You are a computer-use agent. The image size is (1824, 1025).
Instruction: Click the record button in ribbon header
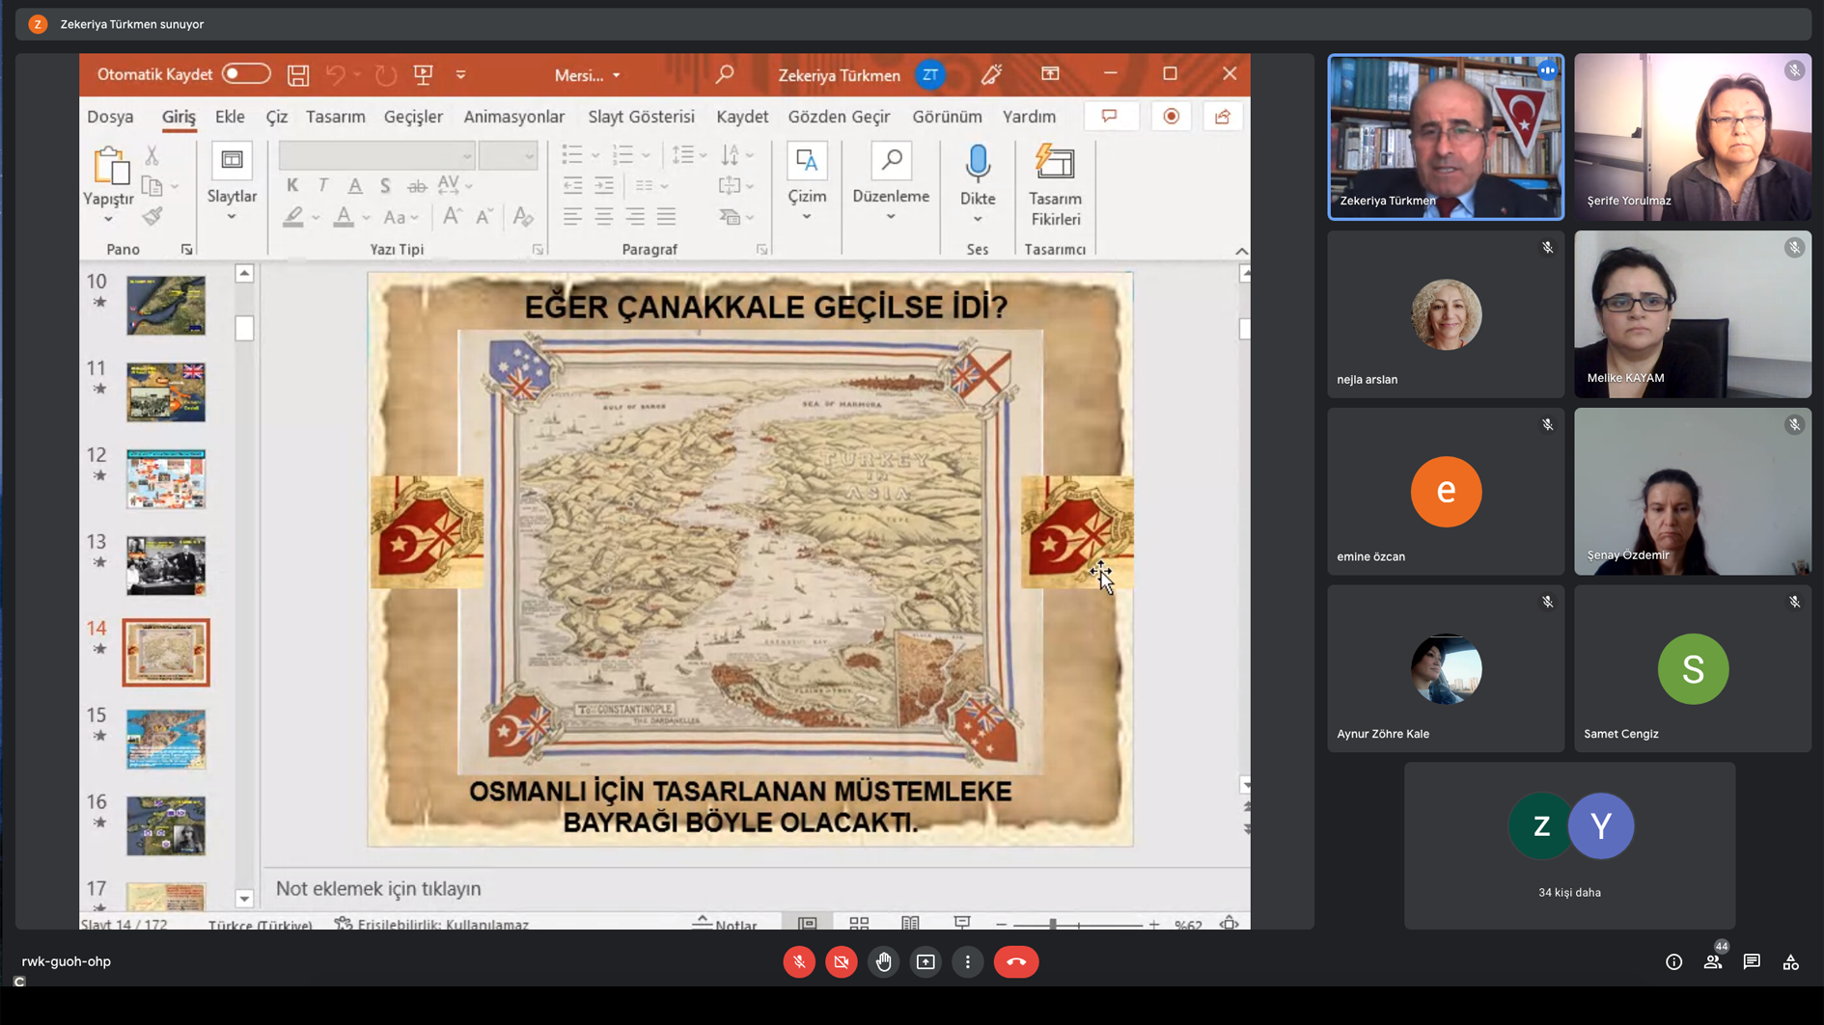(1171, 117)
